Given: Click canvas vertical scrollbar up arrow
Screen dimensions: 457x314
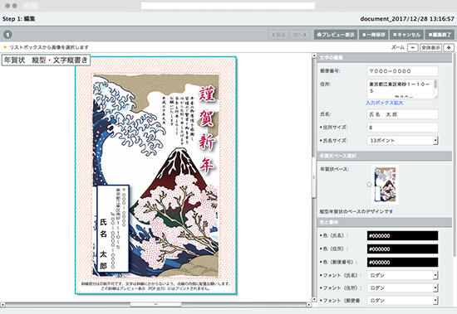Looking at the screenshot, I should pyautogui.click(x=314, y=56).
